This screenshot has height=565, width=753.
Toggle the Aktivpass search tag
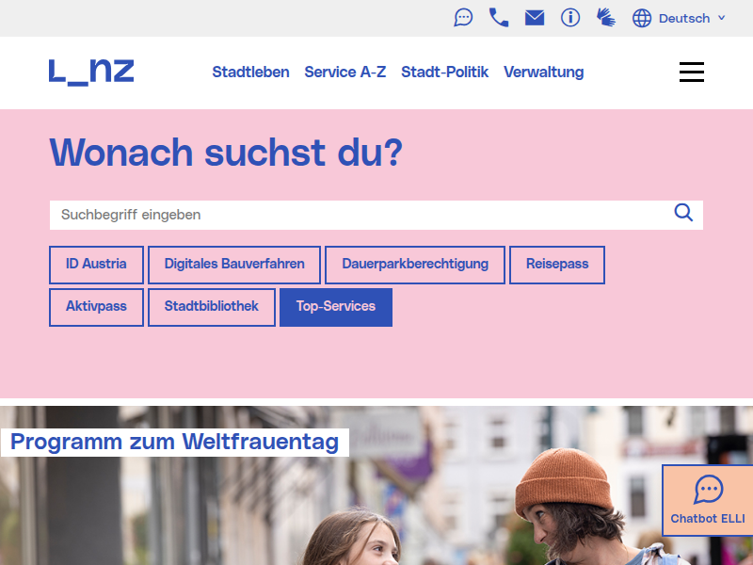point(96,307)
